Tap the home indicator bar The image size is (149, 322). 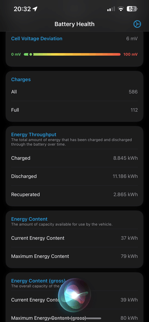coord(74,318)
